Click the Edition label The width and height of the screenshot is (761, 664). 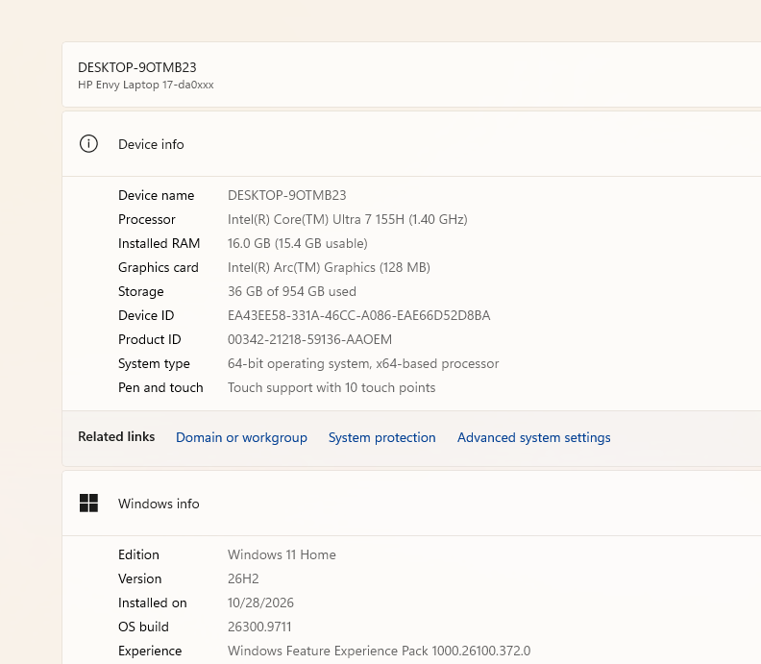click(x=138, y=554)
